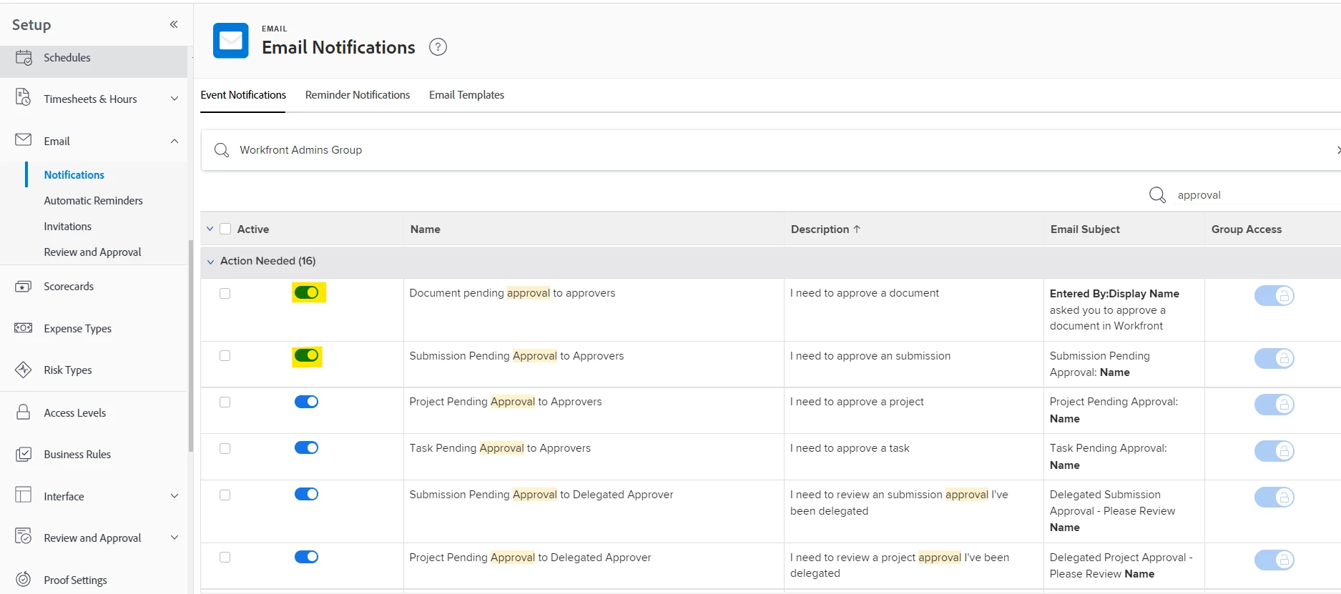Collapse the Setup sidebar with double-chevron icon
The image size is (1341, 594).
click(x=174, y=24)
